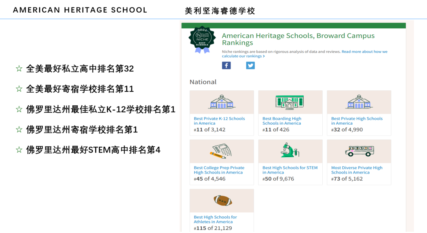
Task: Click the National section heading
Action: tap(203, 82)
